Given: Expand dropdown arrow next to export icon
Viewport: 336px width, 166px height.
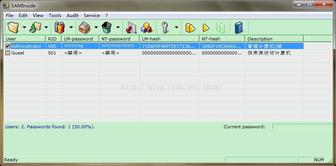Looking at the screenshot, I should 46,27.
